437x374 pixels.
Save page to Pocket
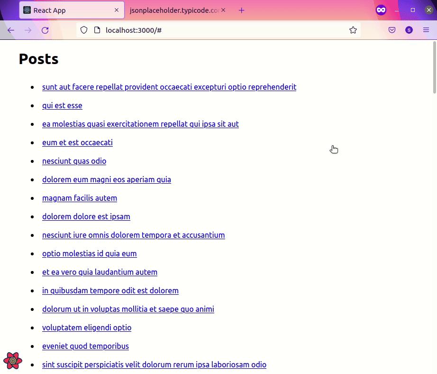(392, 30)
